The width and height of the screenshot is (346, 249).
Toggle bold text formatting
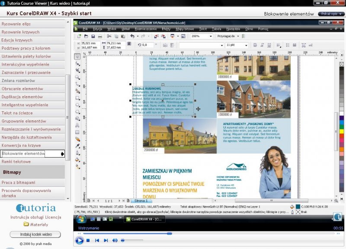pyautogui.click(x=255, y=45)
